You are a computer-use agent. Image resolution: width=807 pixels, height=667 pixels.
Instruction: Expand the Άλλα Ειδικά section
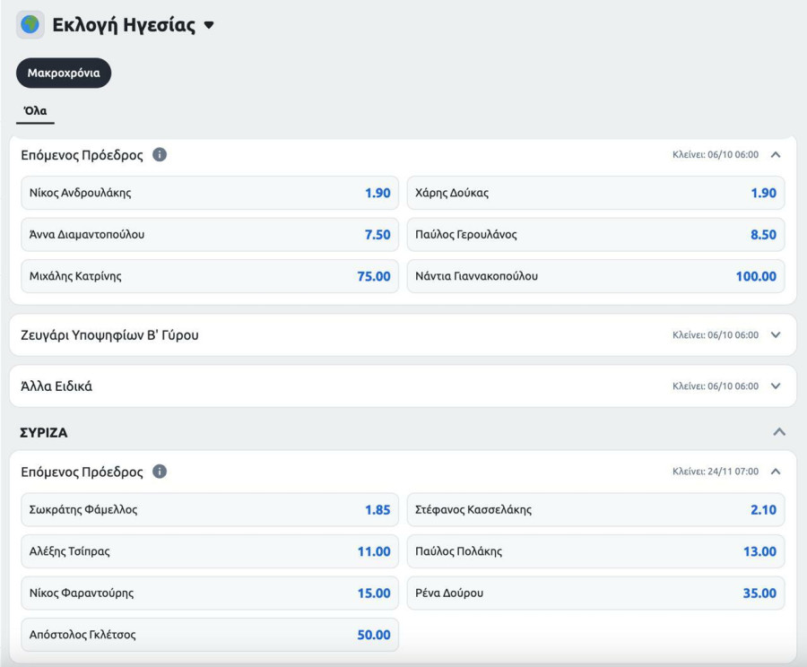tap(776, 386)
